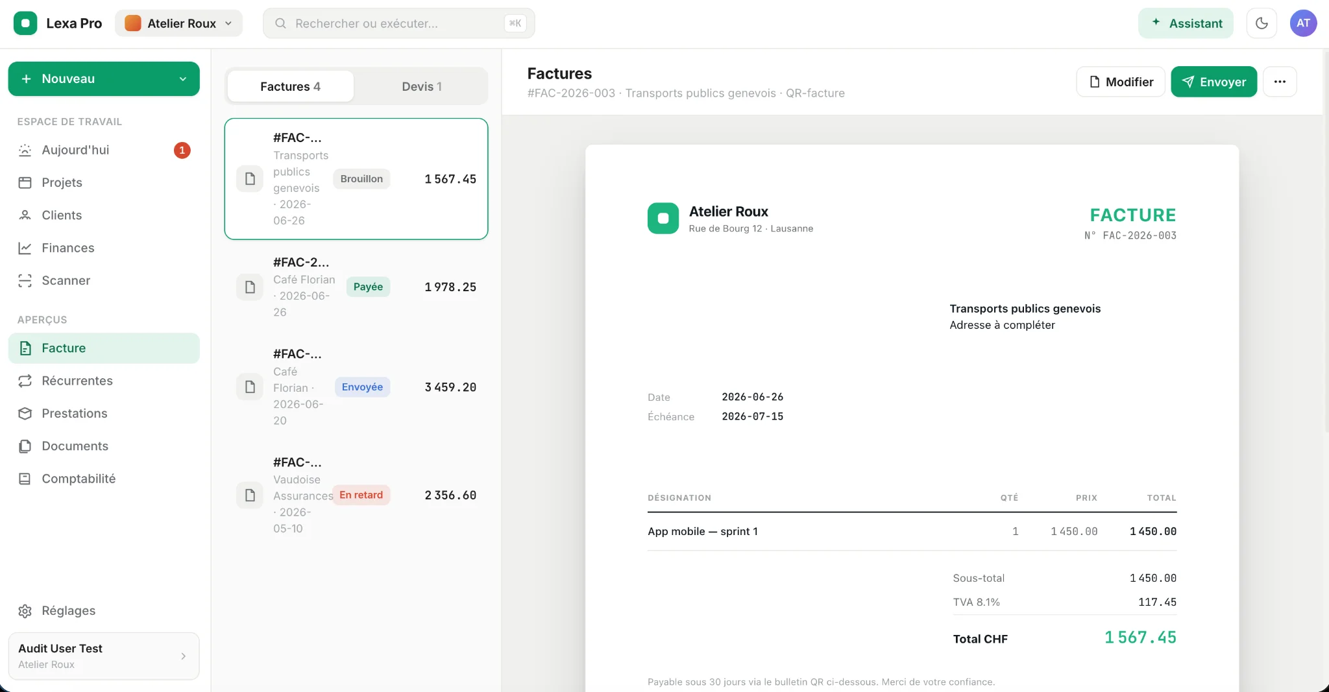Click the App mobile — sprint 1 line
Viewport: 1329px width, 692px height.
pos(912,532)
